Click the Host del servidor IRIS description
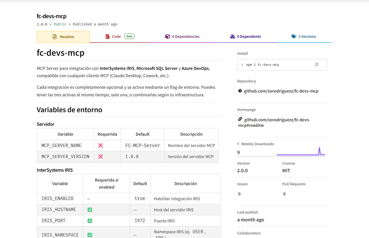This screenshot has height=238, width=369. [x=174, y=210]
